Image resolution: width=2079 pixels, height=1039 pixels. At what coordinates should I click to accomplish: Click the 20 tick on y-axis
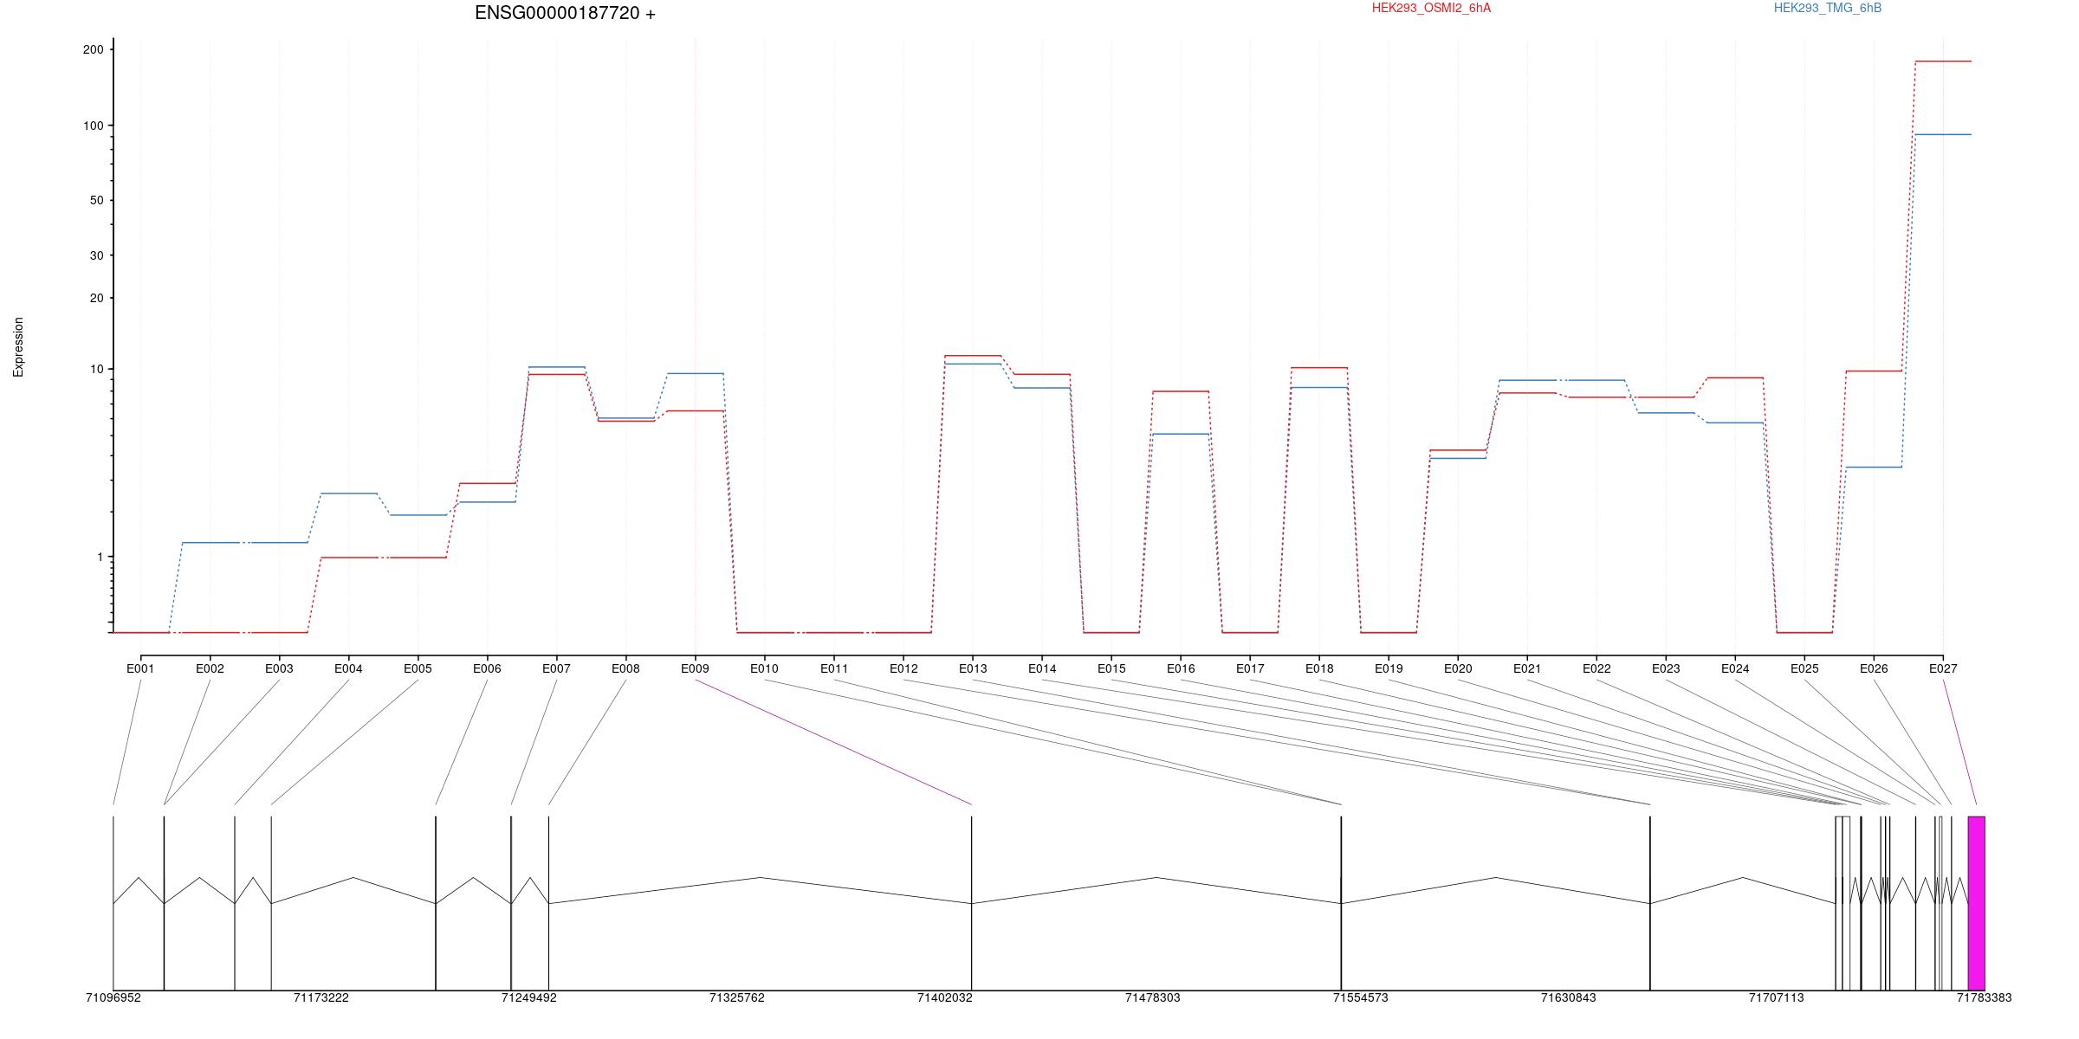(x=96, y=298)
